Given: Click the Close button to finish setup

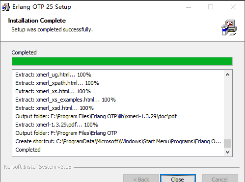Looking at the screenshot, I should [178, 179].
